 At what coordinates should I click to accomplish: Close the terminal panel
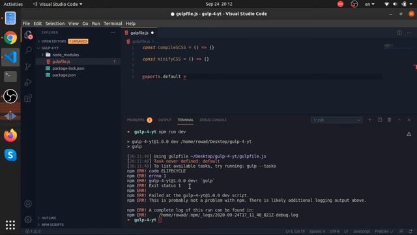409,120
